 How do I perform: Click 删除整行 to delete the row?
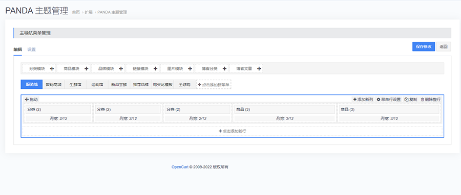pyautogui.click(x=431, y=100)
